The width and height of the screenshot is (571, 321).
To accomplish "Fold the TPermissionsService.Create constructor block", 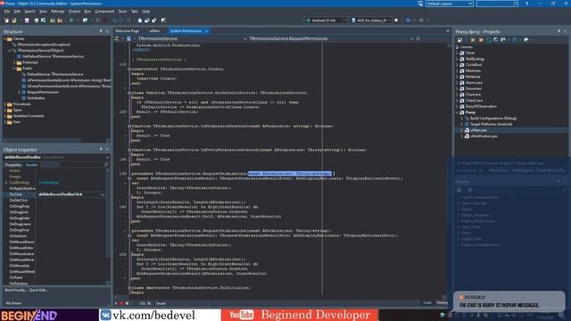I will (129, 69).
